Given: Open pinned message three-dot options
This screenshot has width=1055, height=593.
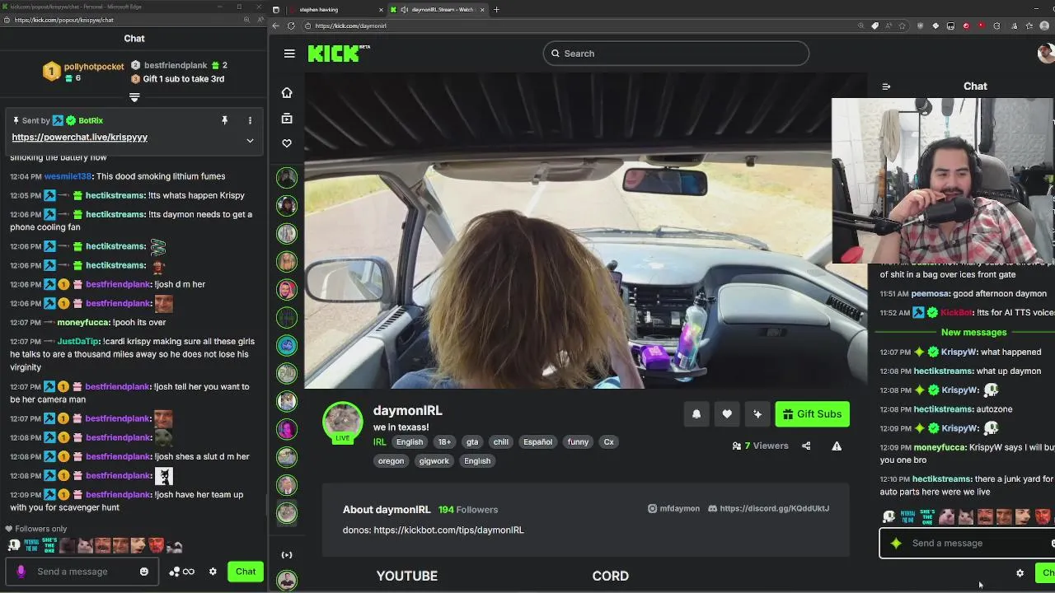Looking at the screenshot, I should point(250,120).
